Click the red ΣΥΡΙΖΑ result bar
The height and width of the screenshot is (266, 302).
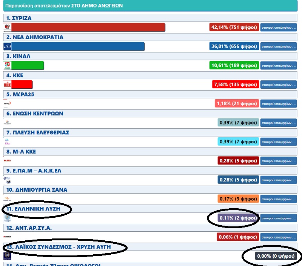[88, 27]
